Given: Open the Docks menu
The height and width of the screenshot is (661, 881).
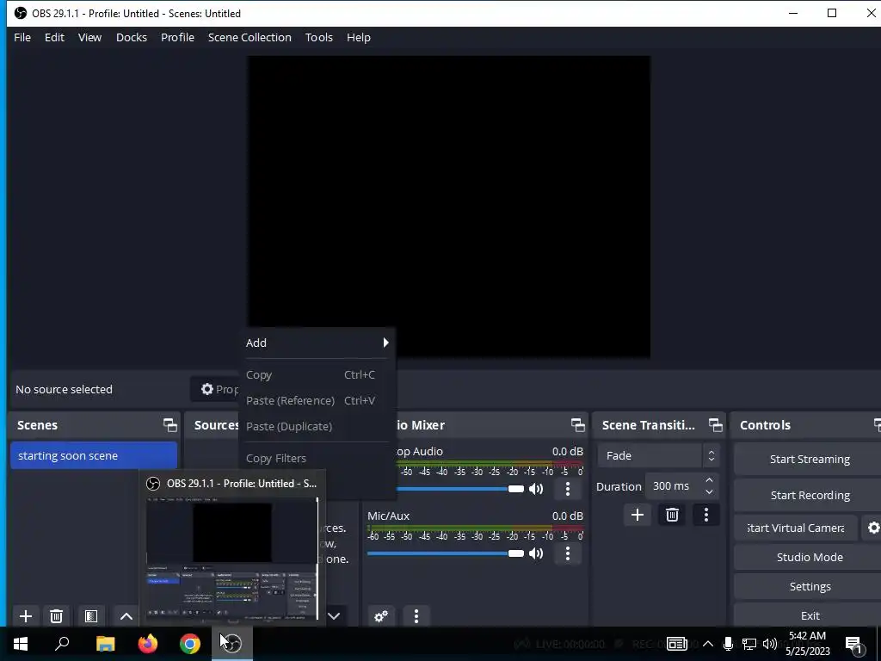Looking at the screenshot, I should [132, 37].
